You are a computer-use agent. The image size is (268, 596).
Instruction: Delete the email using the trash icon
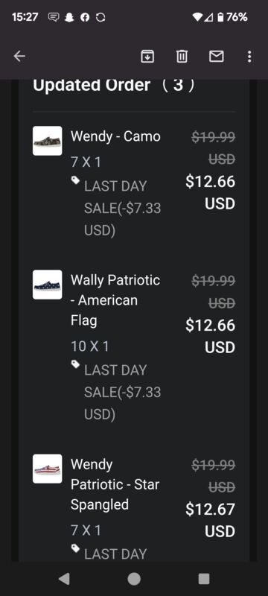[x=182, y=57]
